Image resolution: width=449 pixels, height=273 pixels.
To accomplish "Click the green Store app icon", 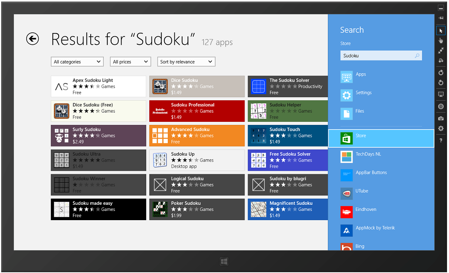I will point(346,138).
